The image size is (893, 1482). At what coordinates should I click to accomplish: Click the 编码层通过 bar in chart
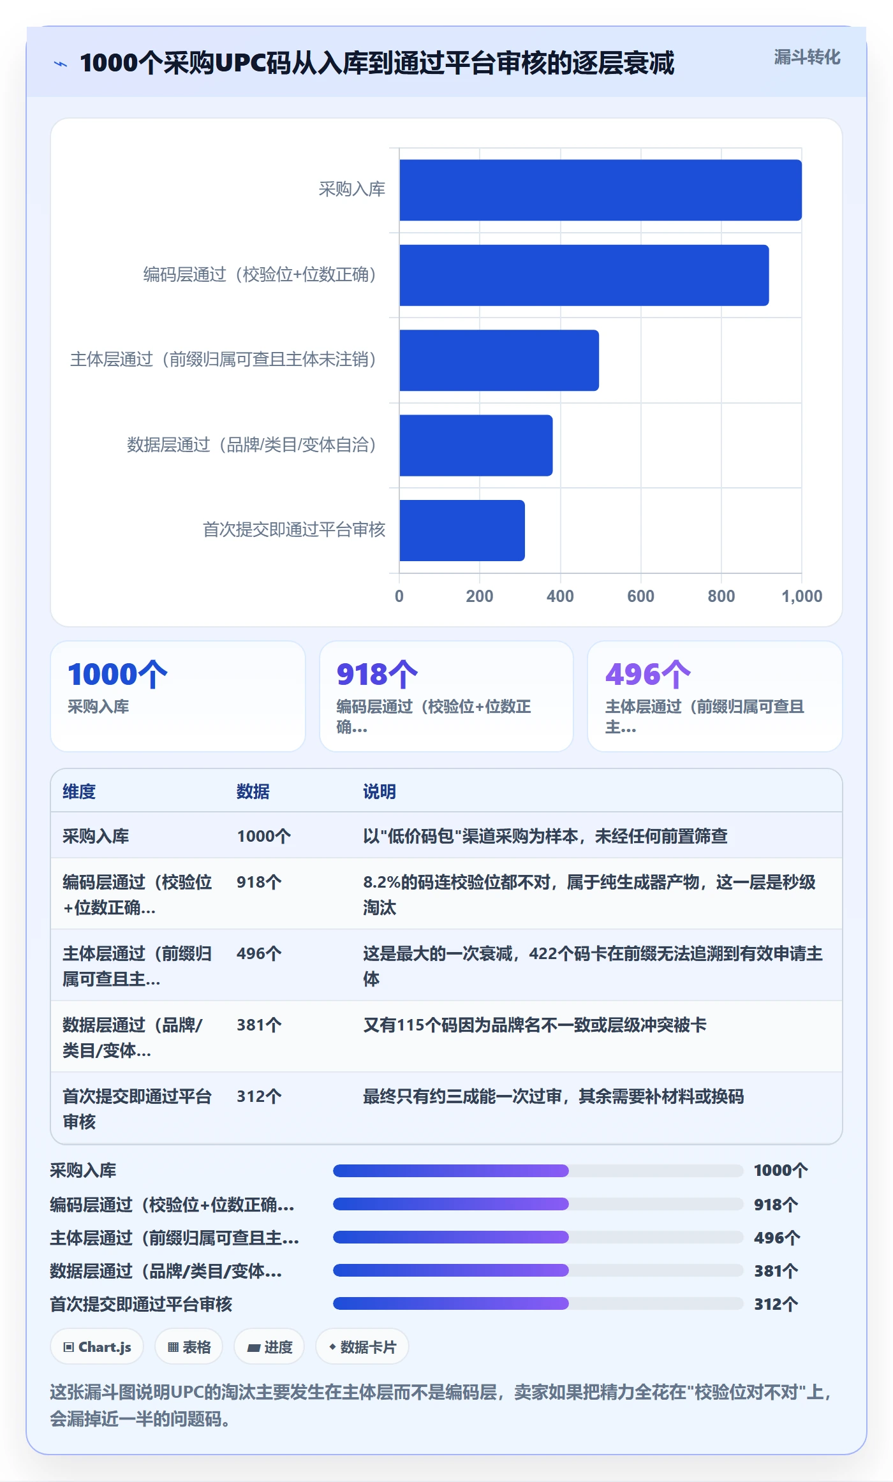coord(584,275)
